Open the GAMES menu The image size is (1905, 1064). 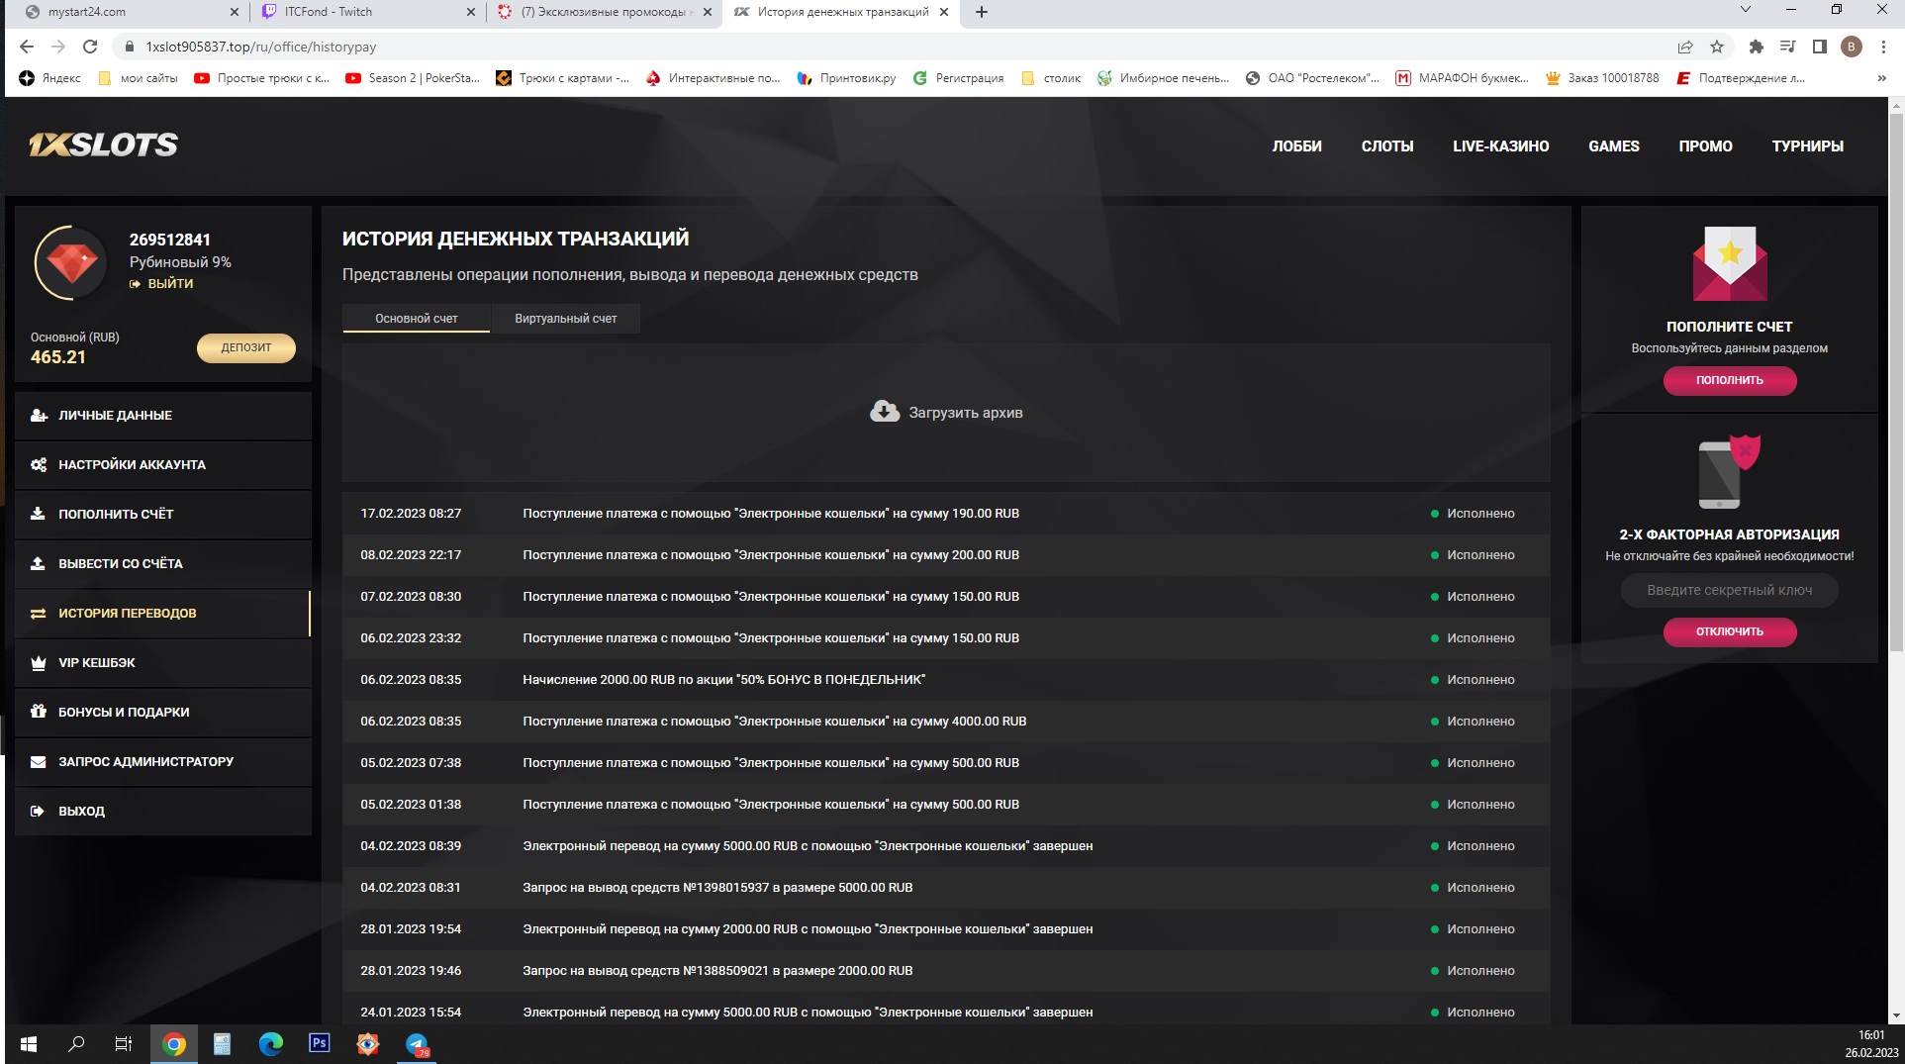(x=1613, y=145)
